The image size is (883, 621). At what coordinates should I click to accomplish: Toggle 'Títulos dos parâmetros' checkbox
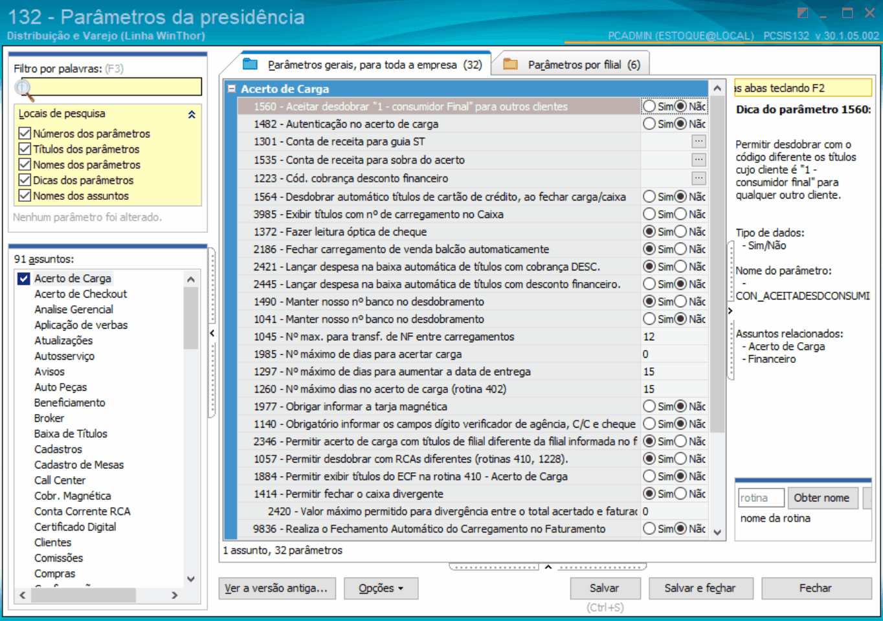point(25,149)
